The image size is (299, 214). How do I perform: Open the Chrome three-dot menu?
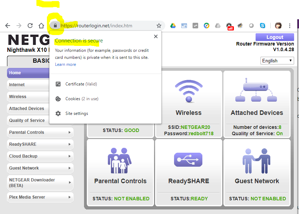coord(290,26)
